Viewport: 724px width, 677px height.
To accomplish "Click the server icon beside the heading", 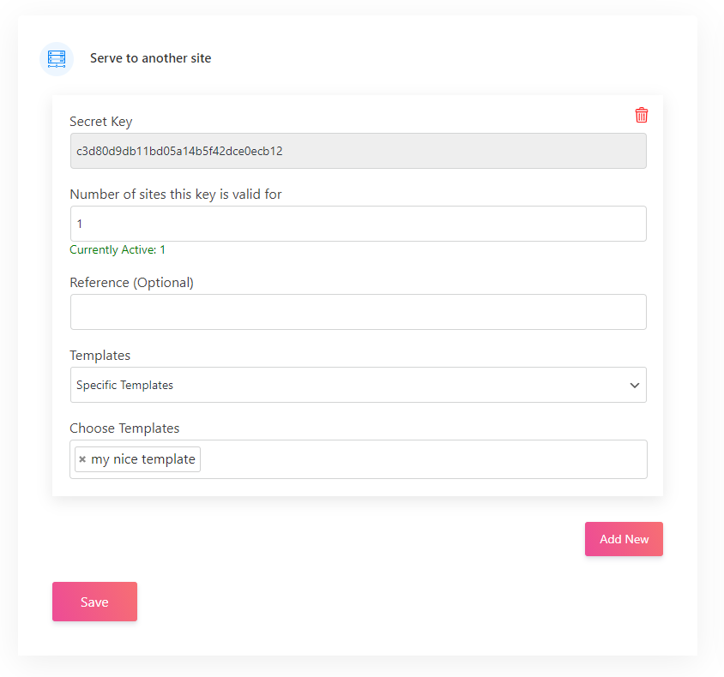I will 57,58.
